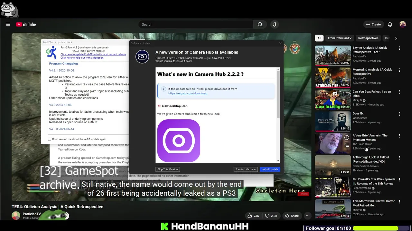Viewport: 412px width, 231px height.
Task: Open options for Phantom Menace video
Action: click(x=399, y=136)
